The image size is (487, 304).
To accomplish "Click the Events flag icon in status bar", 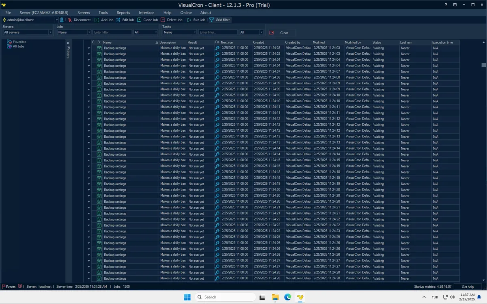I will click(4, 287).
